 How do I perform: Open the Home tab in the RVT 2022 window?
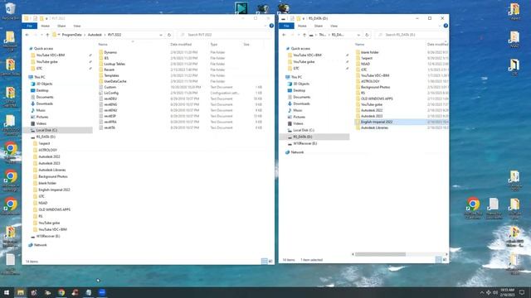point(45,26)
